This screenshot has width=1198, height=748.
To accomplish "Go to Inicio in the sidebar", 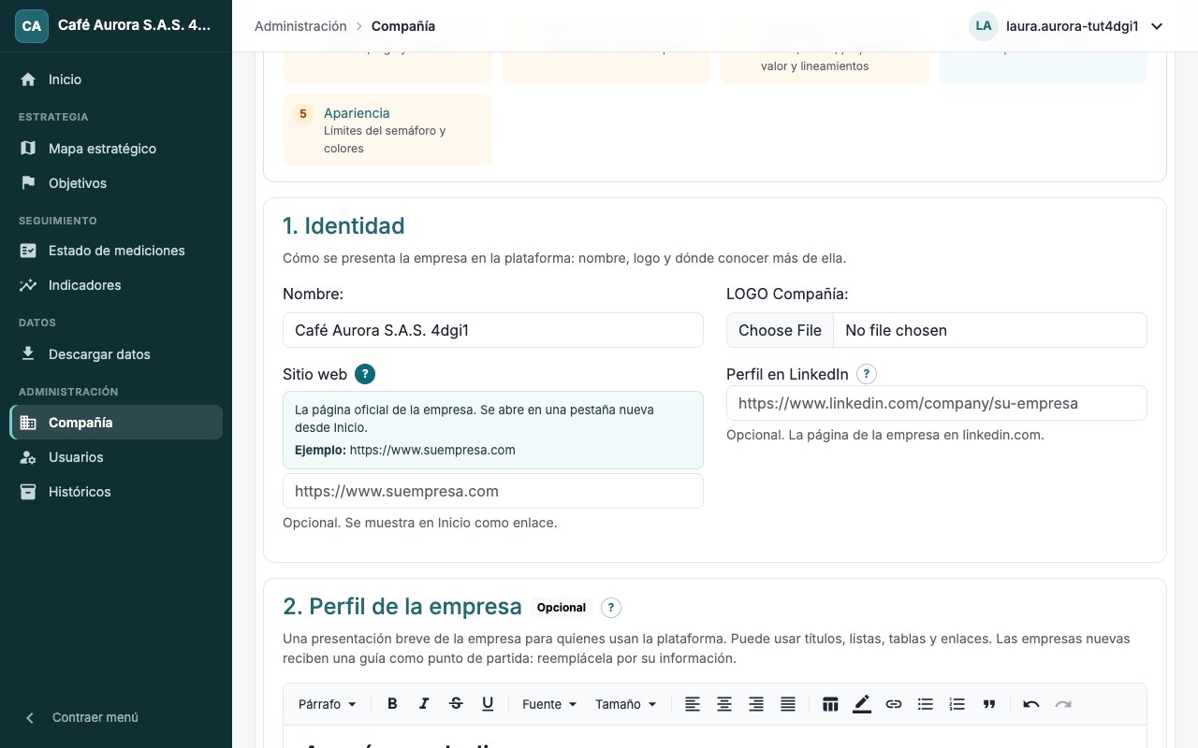I will (x=116, y=79).
